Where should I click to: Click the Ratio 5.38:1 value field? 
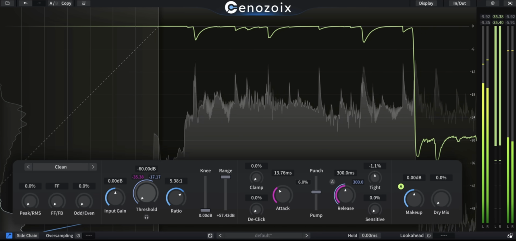pos(176,181)
